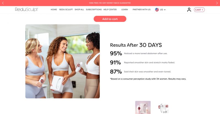Click the 90-day money-back guarantee banner text
The width and height of the screenshot is (220, 114).
click(110, 3)
